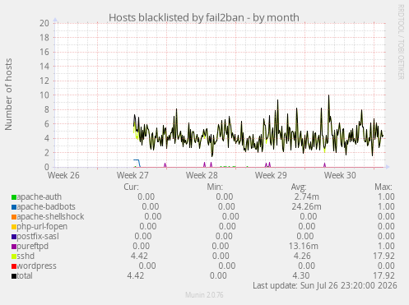The width and height of the screenshot is (409, 305).
Task: Click the Week 29 axis label
Action: point(271,175)
